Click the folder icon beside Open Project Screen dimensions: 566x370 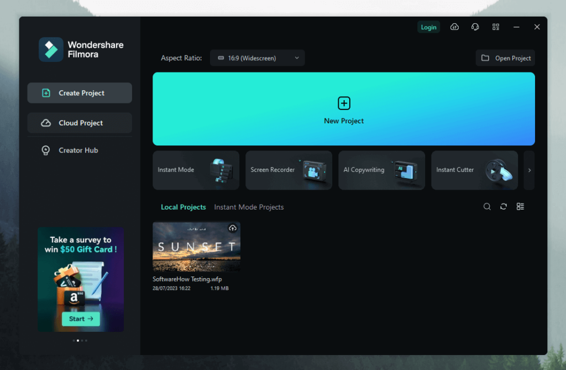coord(485,58)
